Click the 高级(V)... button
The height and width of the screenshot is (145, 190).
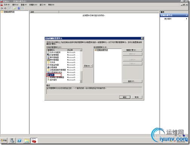(x=132, y=81)
